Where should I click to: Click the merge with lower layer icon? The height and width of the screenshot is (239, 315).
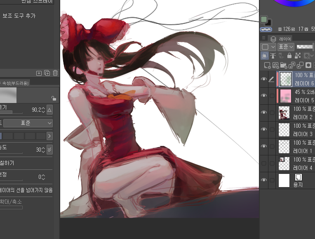point(300,65)
